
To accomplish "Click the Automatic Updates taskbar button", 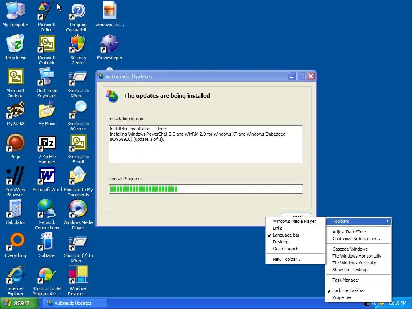I will (75, 303).
